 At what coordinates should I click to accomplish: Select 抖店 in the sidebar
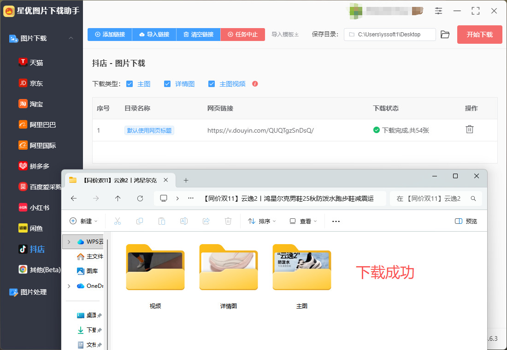(32, 249)
